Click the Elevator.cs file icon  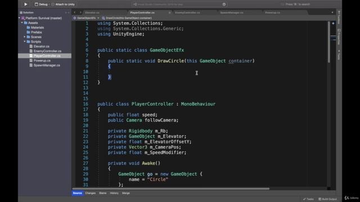tap(31, 47)
